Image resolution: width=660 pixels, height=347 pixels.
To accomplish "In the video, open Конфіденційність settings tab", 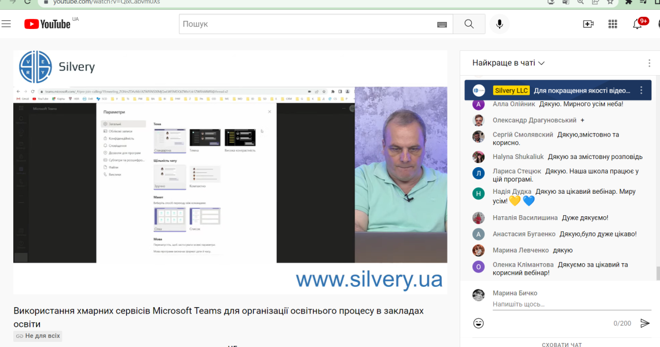I will pyautogui.click(x=121, y=138).
